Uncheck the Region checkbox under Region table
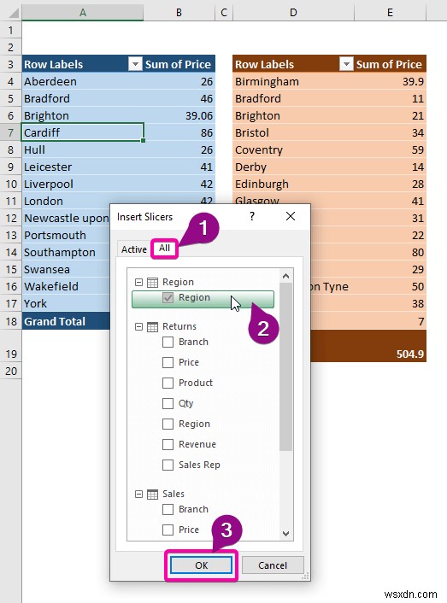 tap(168, 297)
